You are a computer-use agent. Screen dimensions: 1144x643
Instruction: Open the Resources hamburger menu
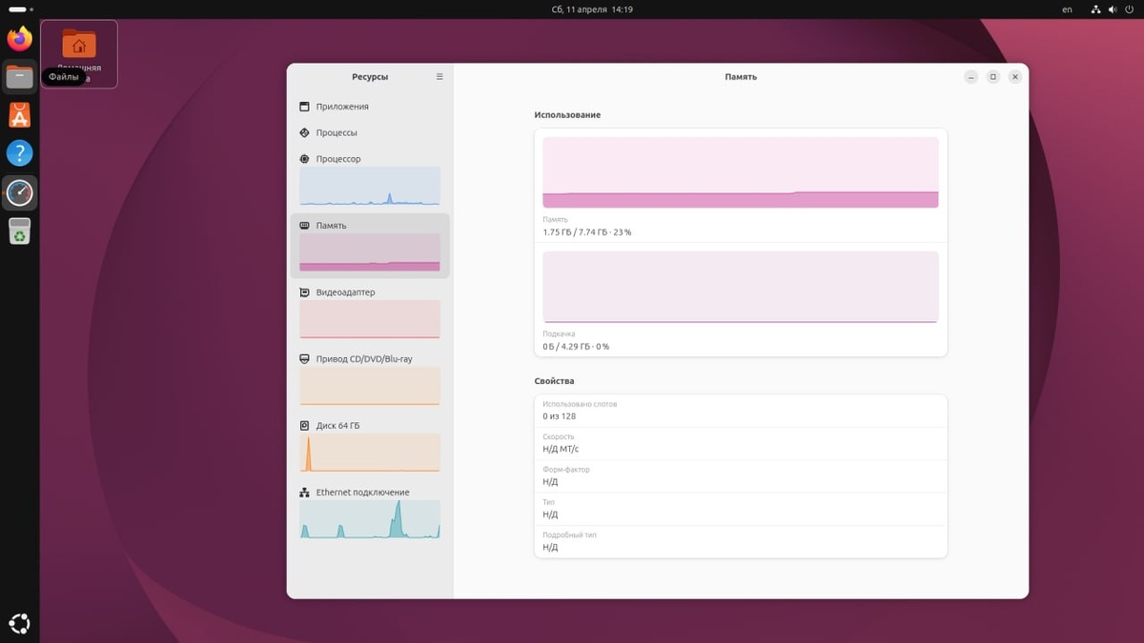(439, 77)
